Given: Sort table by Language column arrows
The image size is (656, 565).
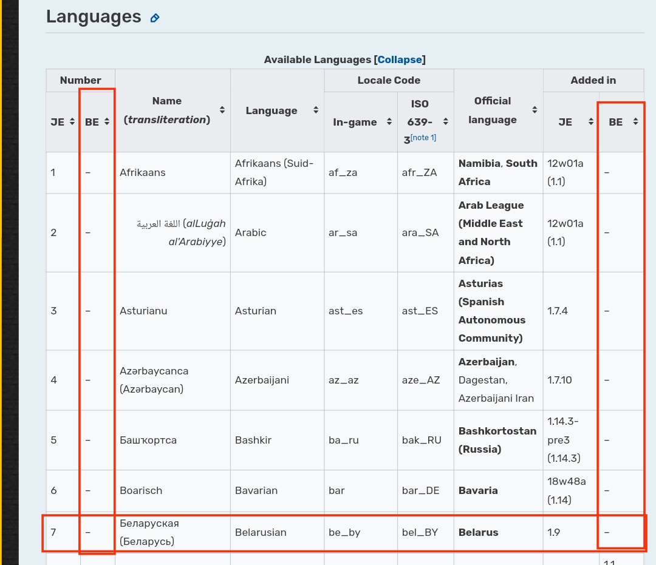Looking at the screenshot, I should pos(316,110).
